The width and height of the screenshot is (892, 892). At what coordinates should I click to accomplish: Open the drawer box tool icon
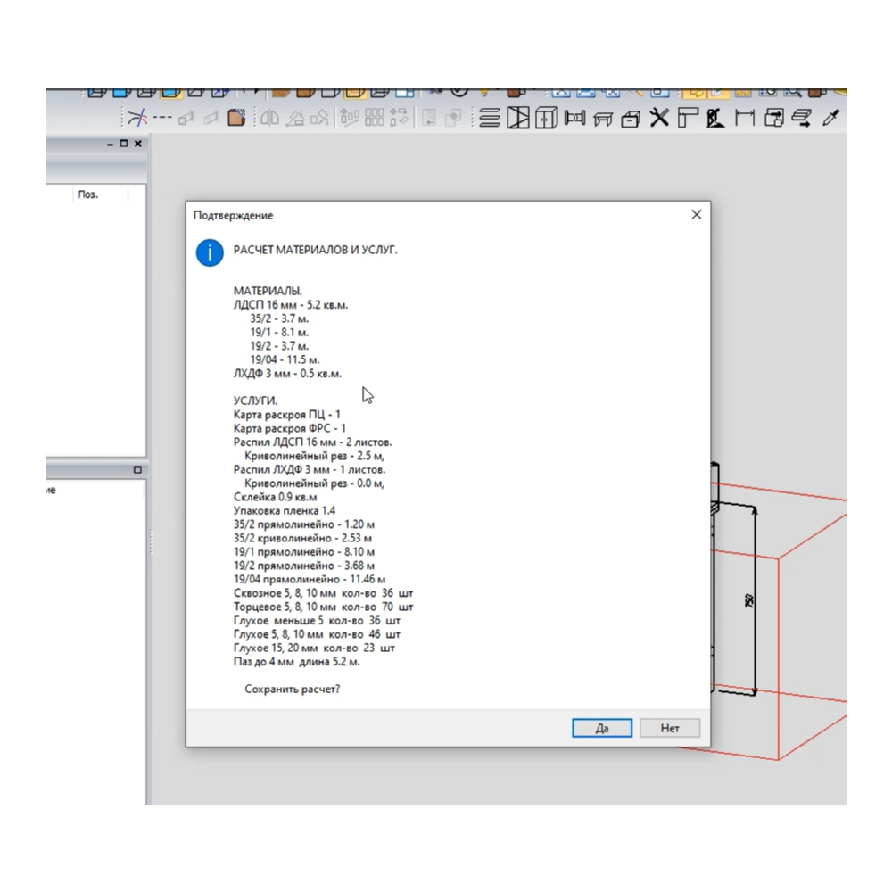631,118
